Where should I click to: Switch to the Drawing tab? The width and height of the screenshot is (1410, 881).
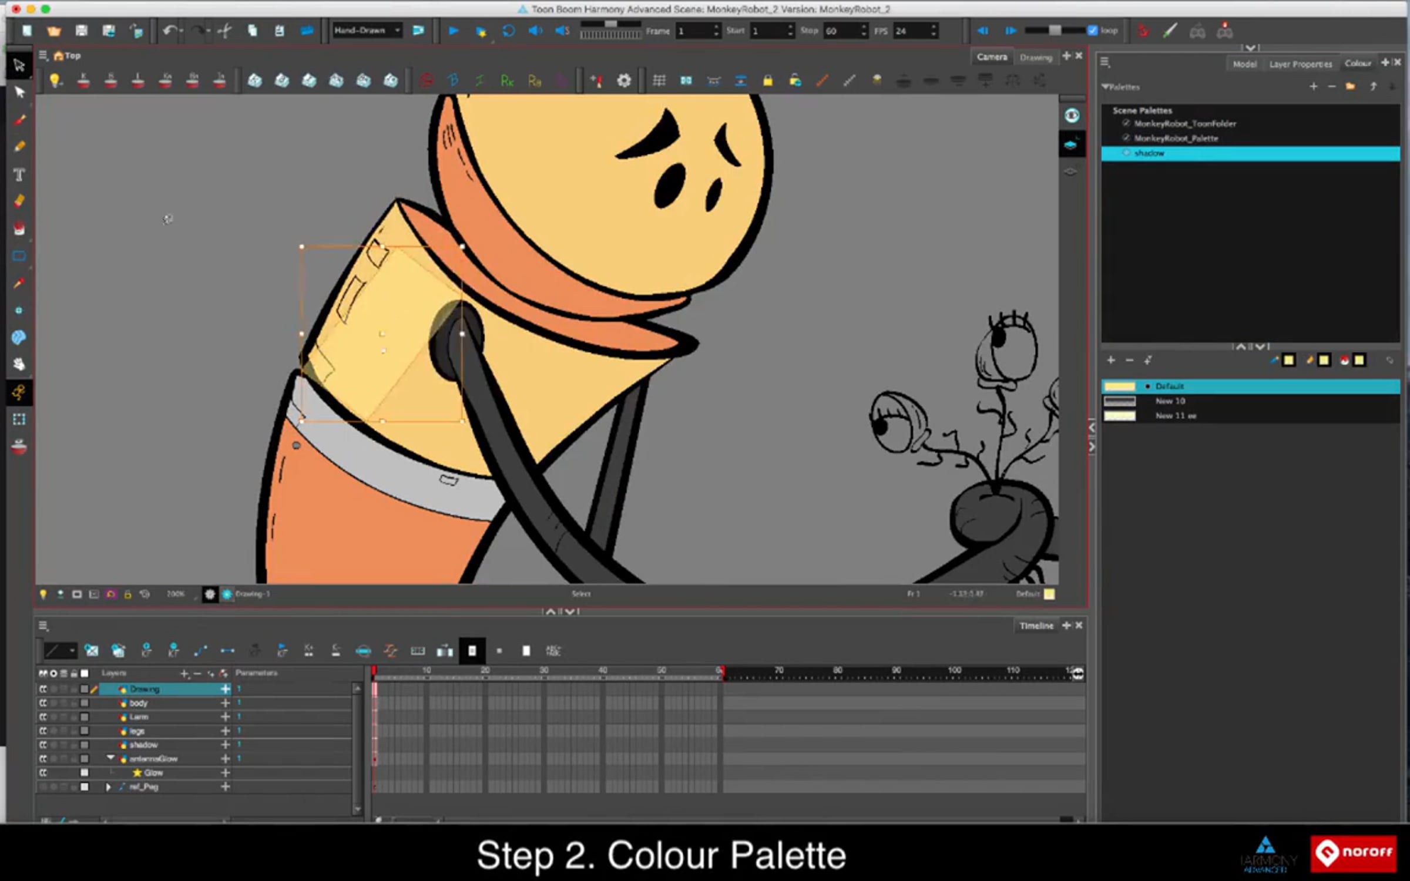pyautogui.click(x=1036, y=57)
